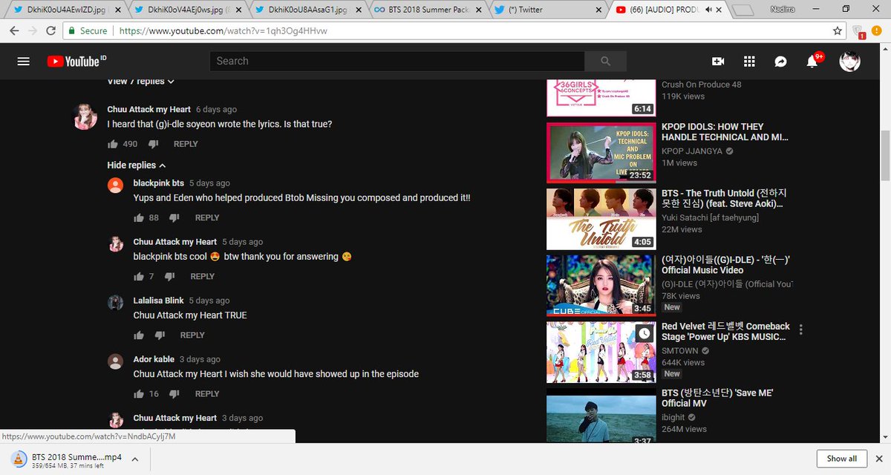891x475 pixels.
Task: Like blackpink bts's reply
Action: coord(138,217)
